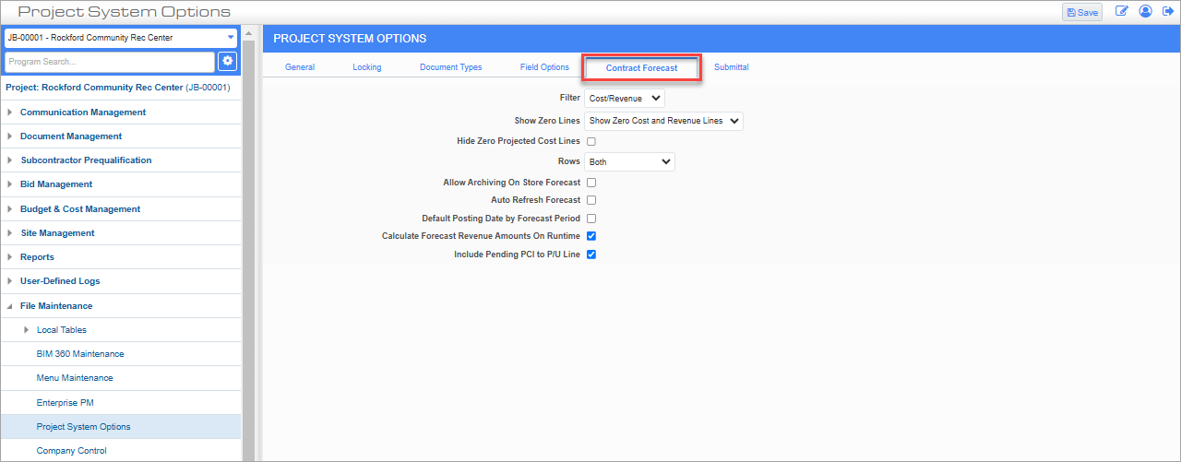The image size is (1181, 462).
Task: Expand Document Management tree node
Action: [x=9, y=136]
